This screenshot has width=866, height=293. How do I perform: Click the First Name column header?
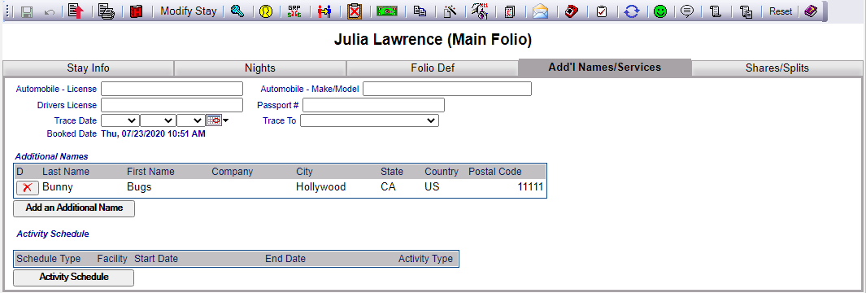(150, 172)
